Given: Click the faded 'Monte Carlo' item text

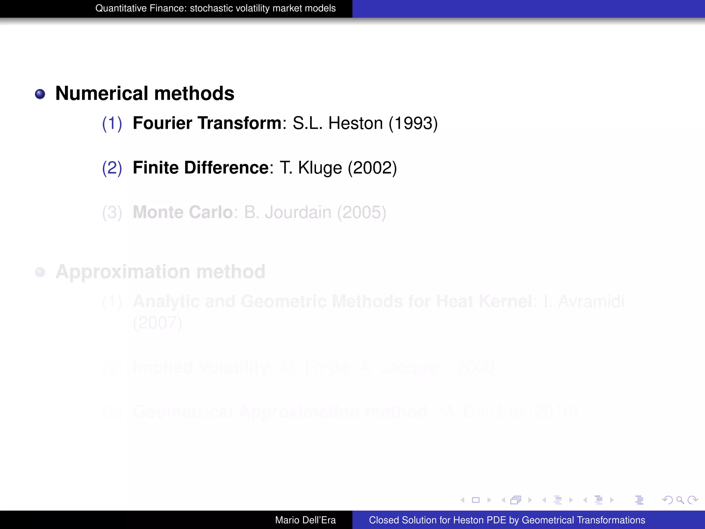Looking at the screenshot, I should (x=183, y=212).
